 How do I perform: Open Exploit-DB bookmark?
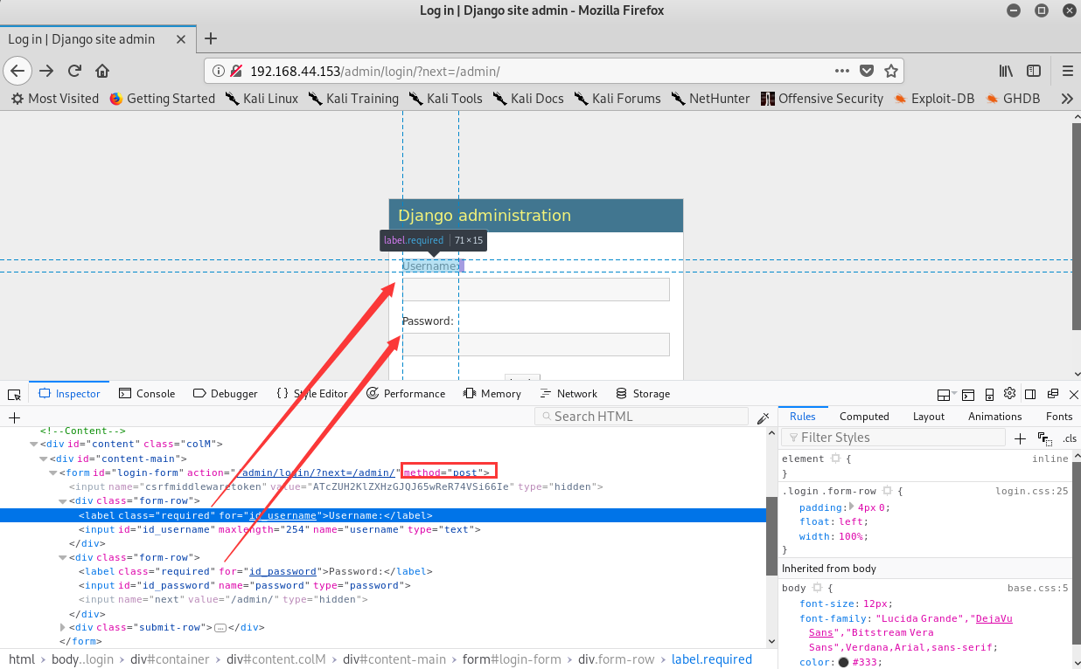click(934, 99)
